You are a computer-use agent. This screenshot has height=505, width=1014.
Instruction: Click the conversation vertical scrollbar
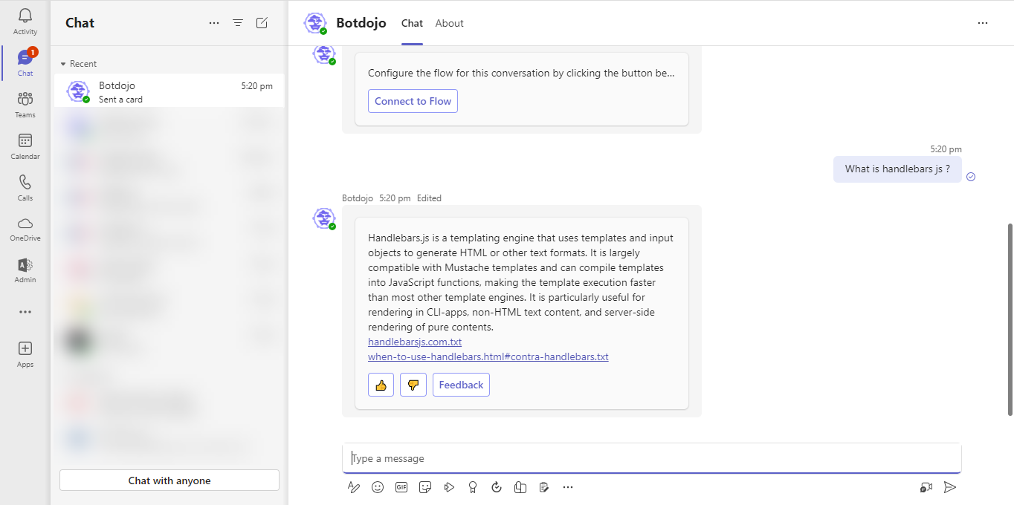tap(1010, 319)
